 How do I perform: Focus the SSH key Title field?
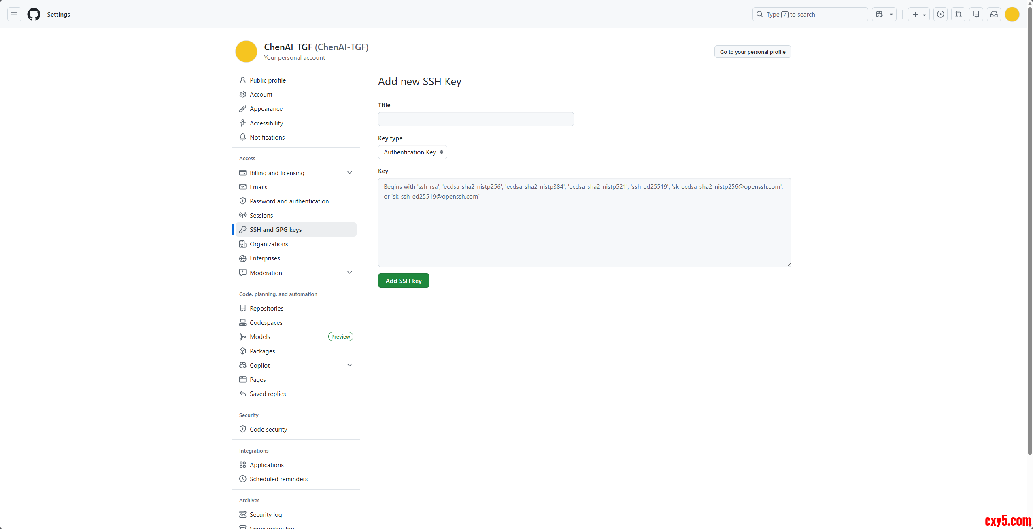click(x=476, y=119)
